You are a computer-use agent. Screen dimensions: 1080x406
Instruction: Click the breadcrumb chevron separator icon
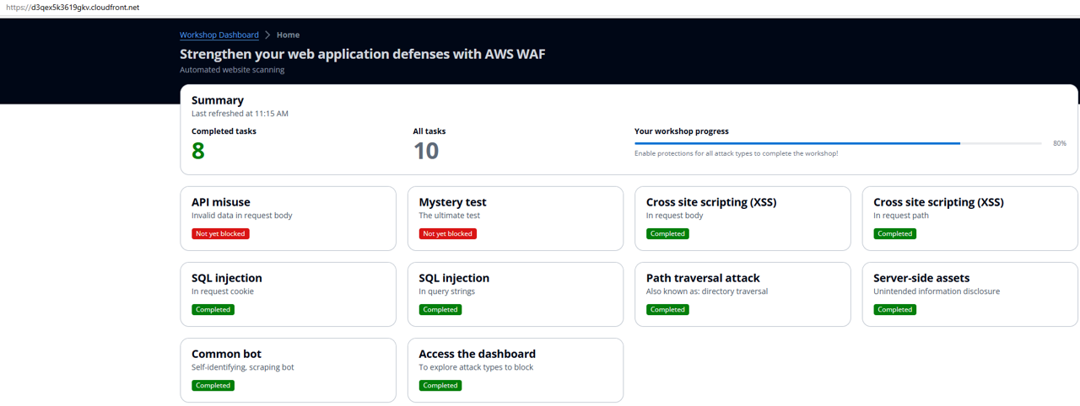pos(267,35)
